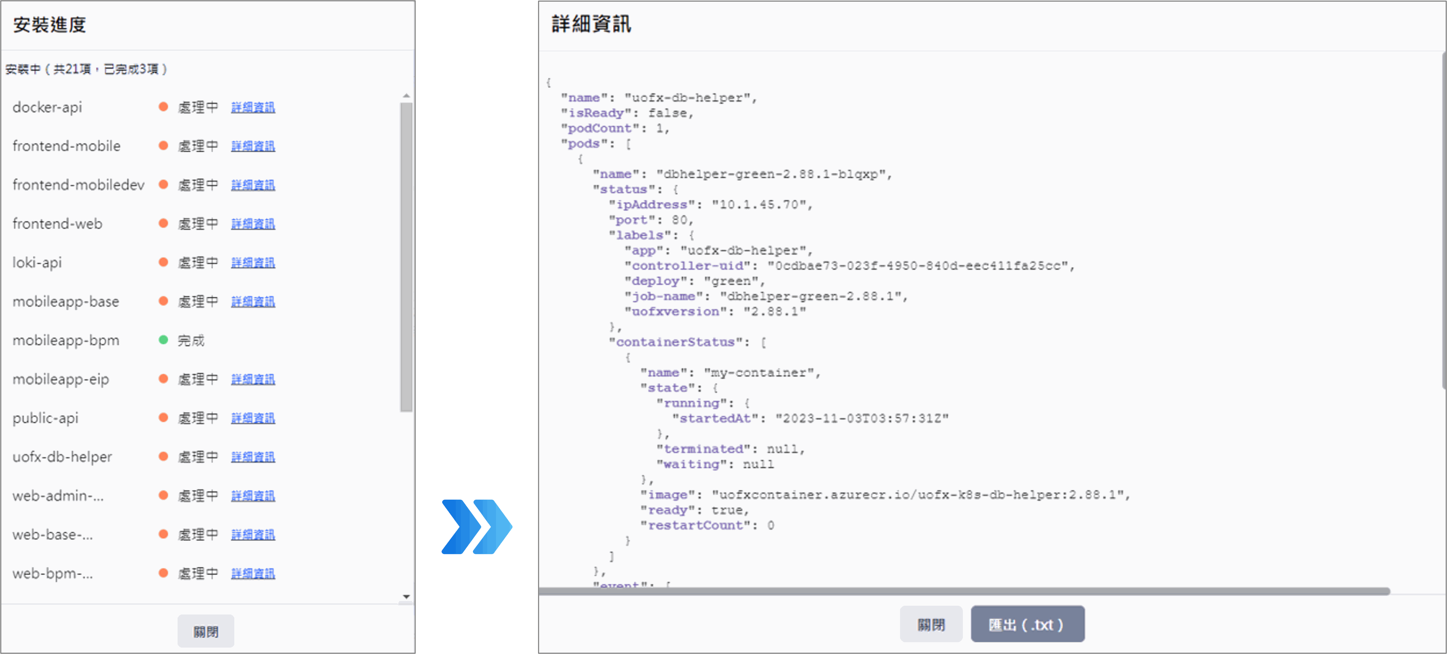Open frontend-mobiledev detail info link
Screen dimensions: 1447x654
(x=253, y=185)
